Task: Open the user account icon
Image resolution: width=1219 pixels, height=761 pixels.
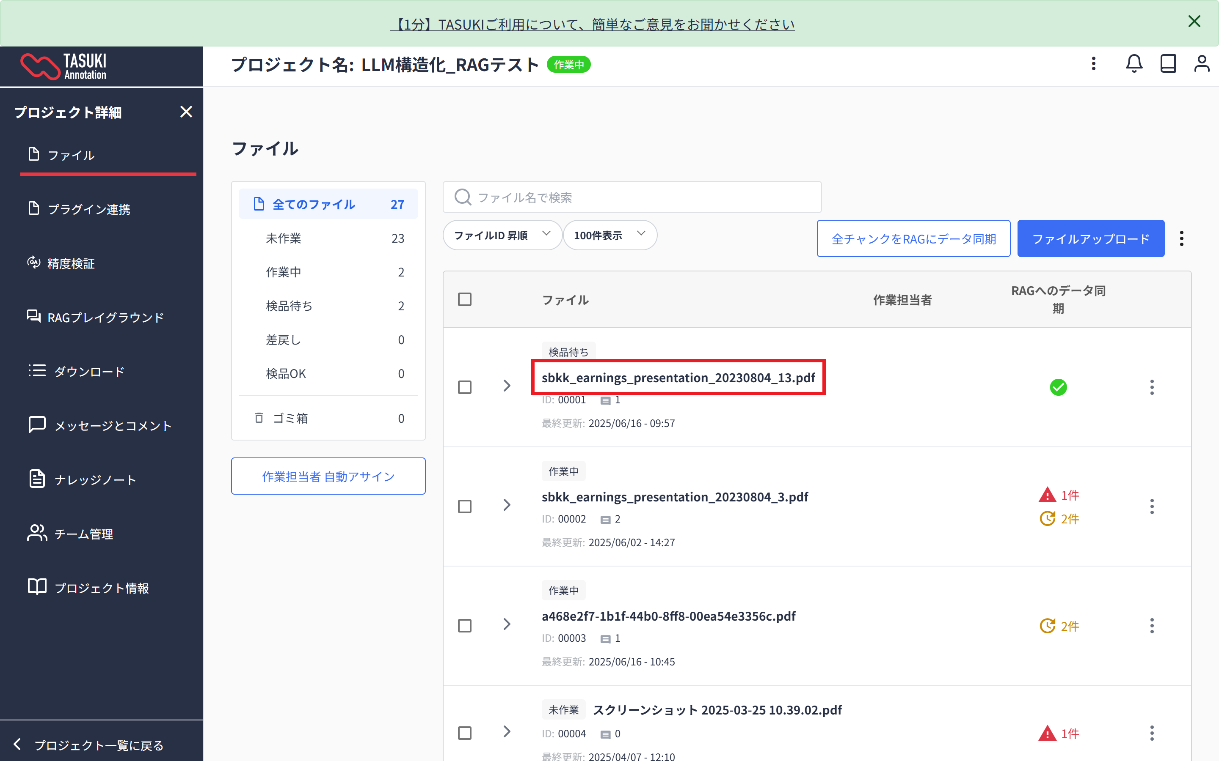Action: tap(1201, 64)
